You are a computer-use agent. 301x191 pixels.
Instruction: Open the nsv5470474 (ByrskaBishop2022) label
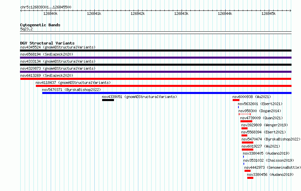tap(271, 139)
